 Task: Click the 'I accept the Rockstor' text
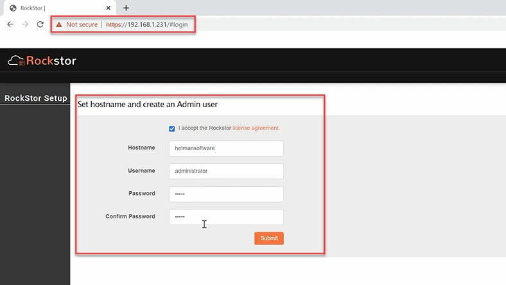[205, 128]
